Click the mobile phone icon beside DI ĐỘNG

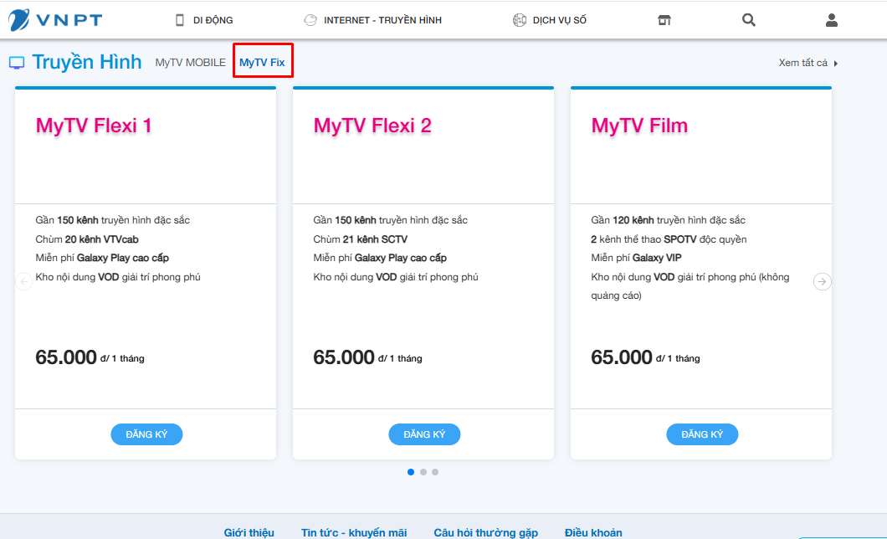[x=180, y=20]
